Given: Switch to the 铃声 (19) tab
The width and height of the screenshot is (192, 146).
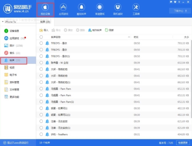Looking at the screenshot, I should (x=45, y=22).
